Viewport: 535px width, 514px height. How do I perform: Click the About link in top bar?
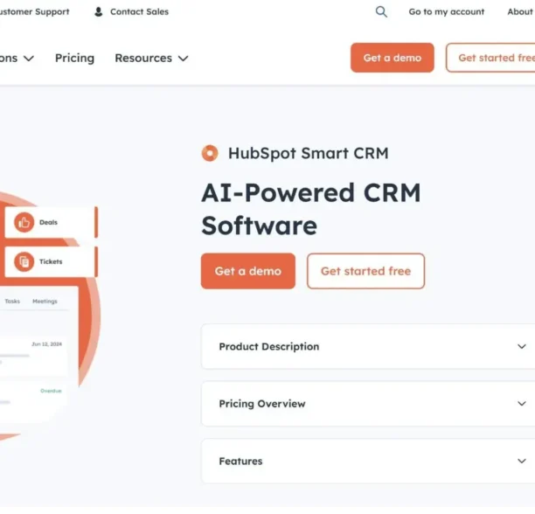[x=521, y=12]
